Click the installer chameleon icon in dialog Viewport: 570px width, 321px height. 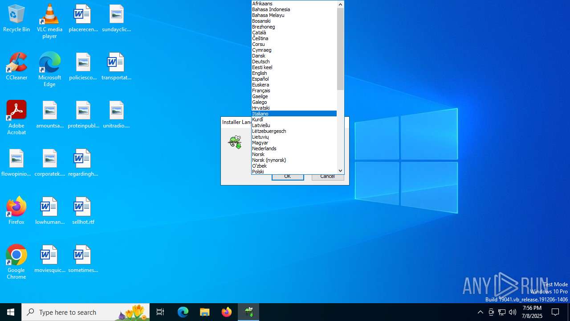[235, 142]
